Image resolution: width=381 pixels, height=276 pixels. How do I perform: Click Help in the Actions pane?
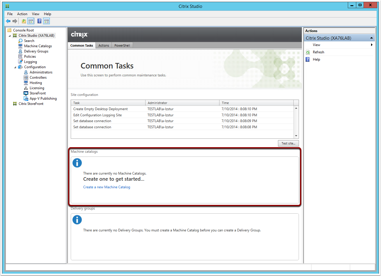click(316, 59)
